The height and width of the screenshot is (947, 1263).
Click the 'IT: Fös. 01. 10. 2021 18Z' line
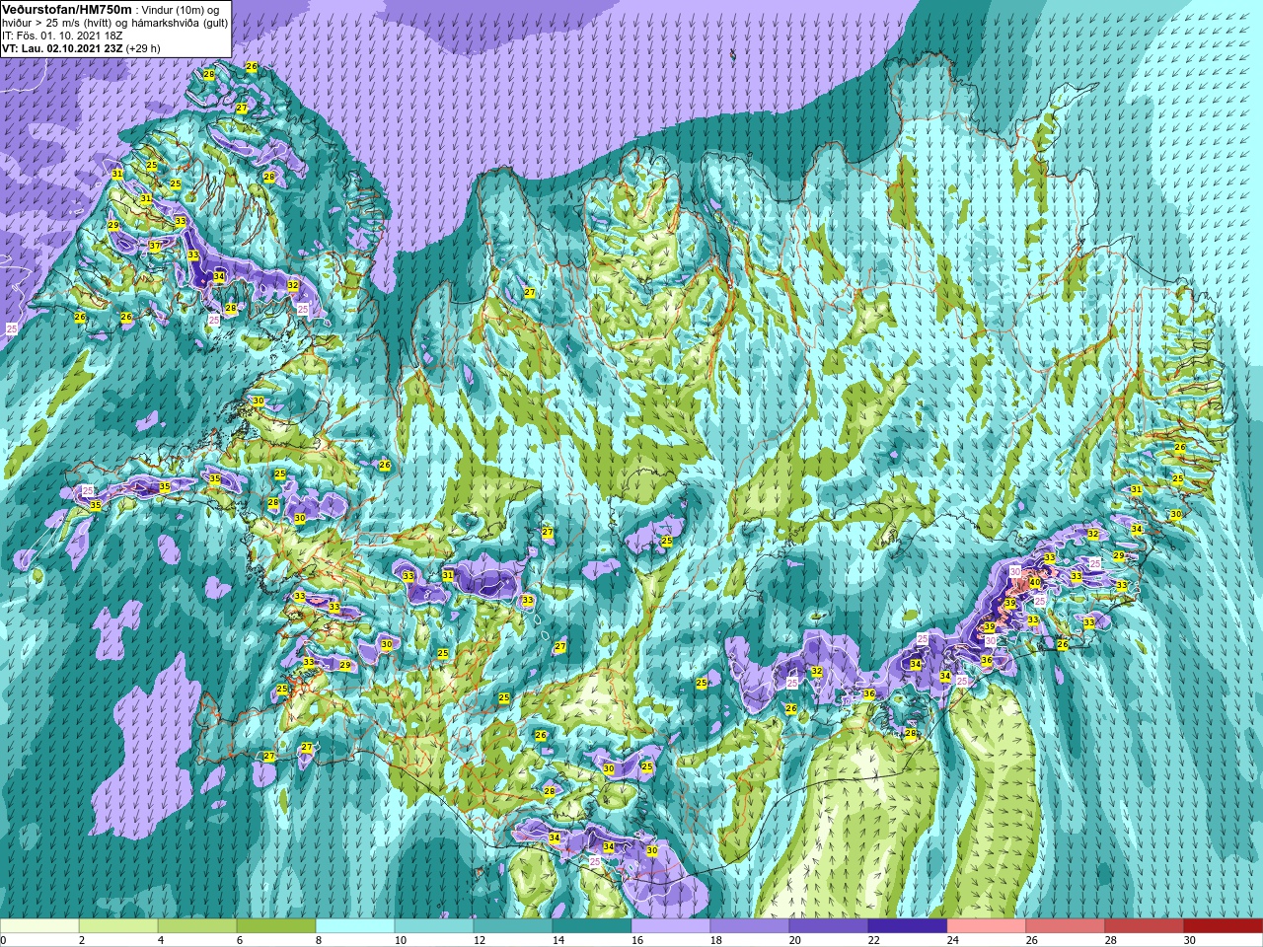tap(62, 36)
